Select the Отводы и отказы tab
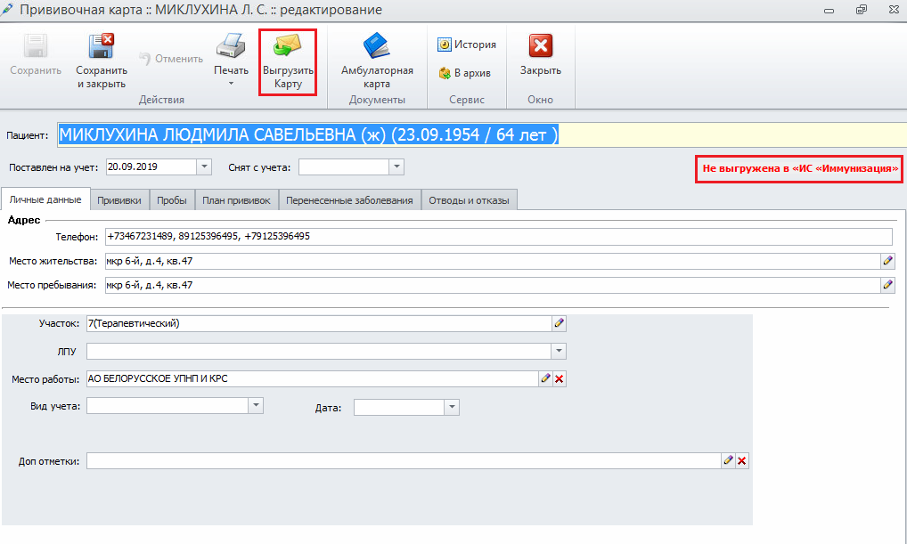The image size is (907, 544). click(469, 200)
